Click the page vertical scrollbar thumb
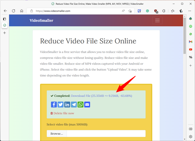Screen dimensions: 195x141 click(x=184, y=36)
